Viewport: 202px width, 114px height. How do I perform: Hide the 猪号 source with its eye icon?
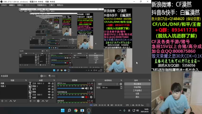click(x=49, y=89)
